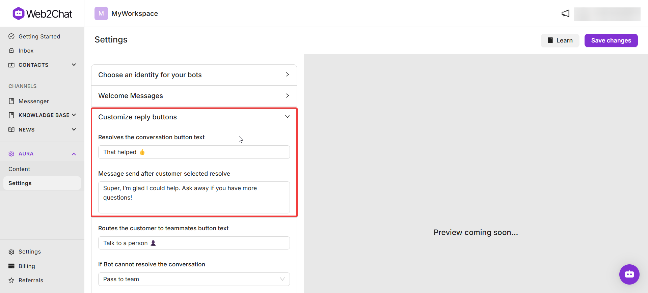Click the Preview coming soon text

[x=476, y=232]
